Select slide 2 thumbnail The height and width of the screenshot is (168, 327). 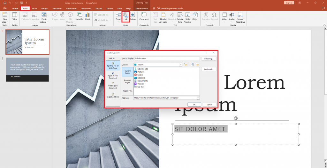(27, 69)
